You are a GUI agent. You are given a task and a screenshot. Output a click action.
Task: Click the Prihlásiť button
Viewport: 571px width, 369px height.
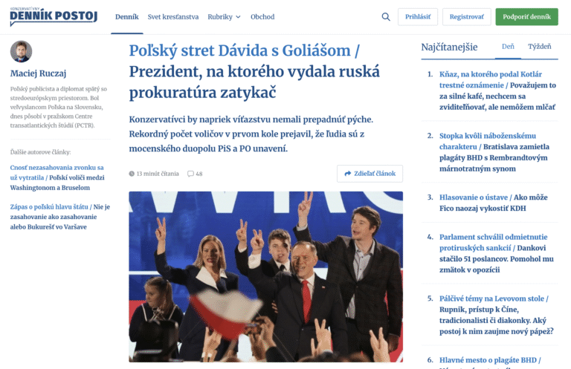(418, 17)
